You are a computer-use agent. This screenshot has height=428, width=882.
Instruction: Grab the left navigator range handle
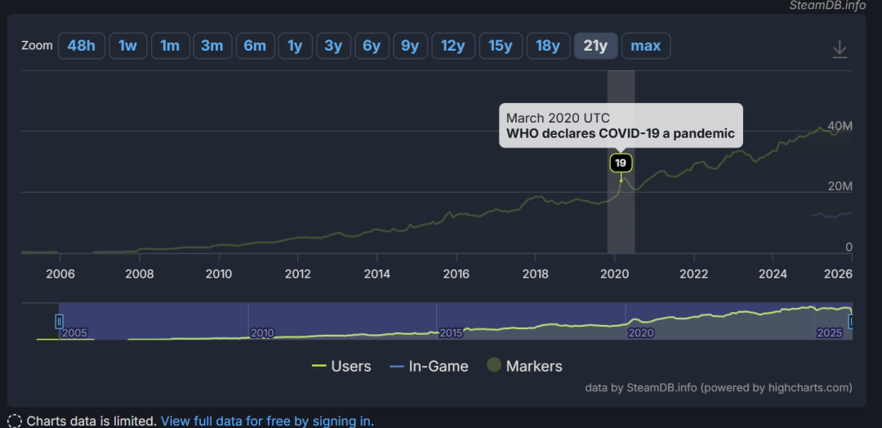[x=59, y=322]
